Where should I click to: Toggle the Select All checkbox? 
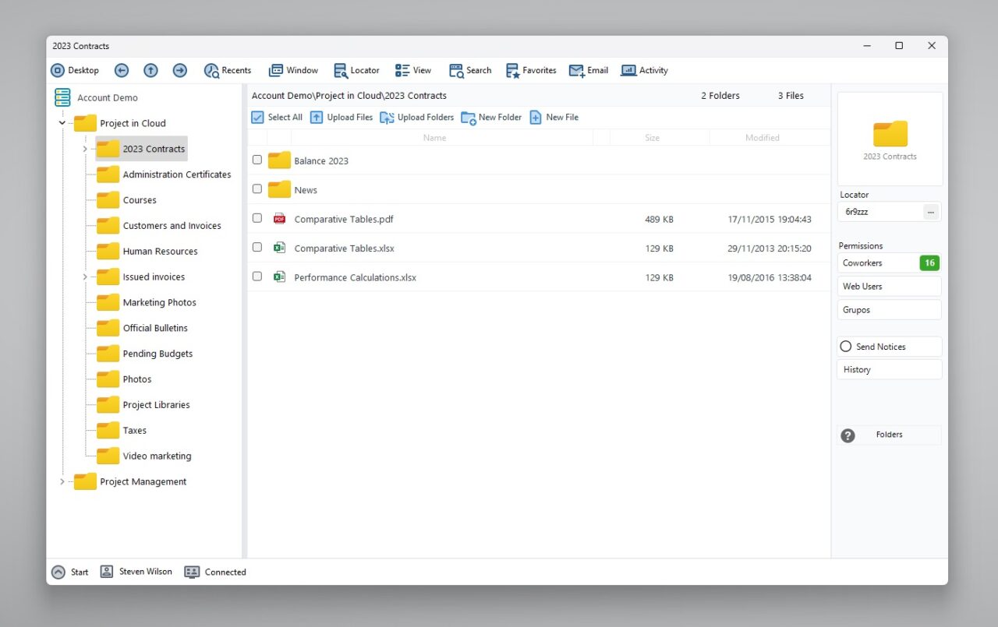tap(257, 117)
